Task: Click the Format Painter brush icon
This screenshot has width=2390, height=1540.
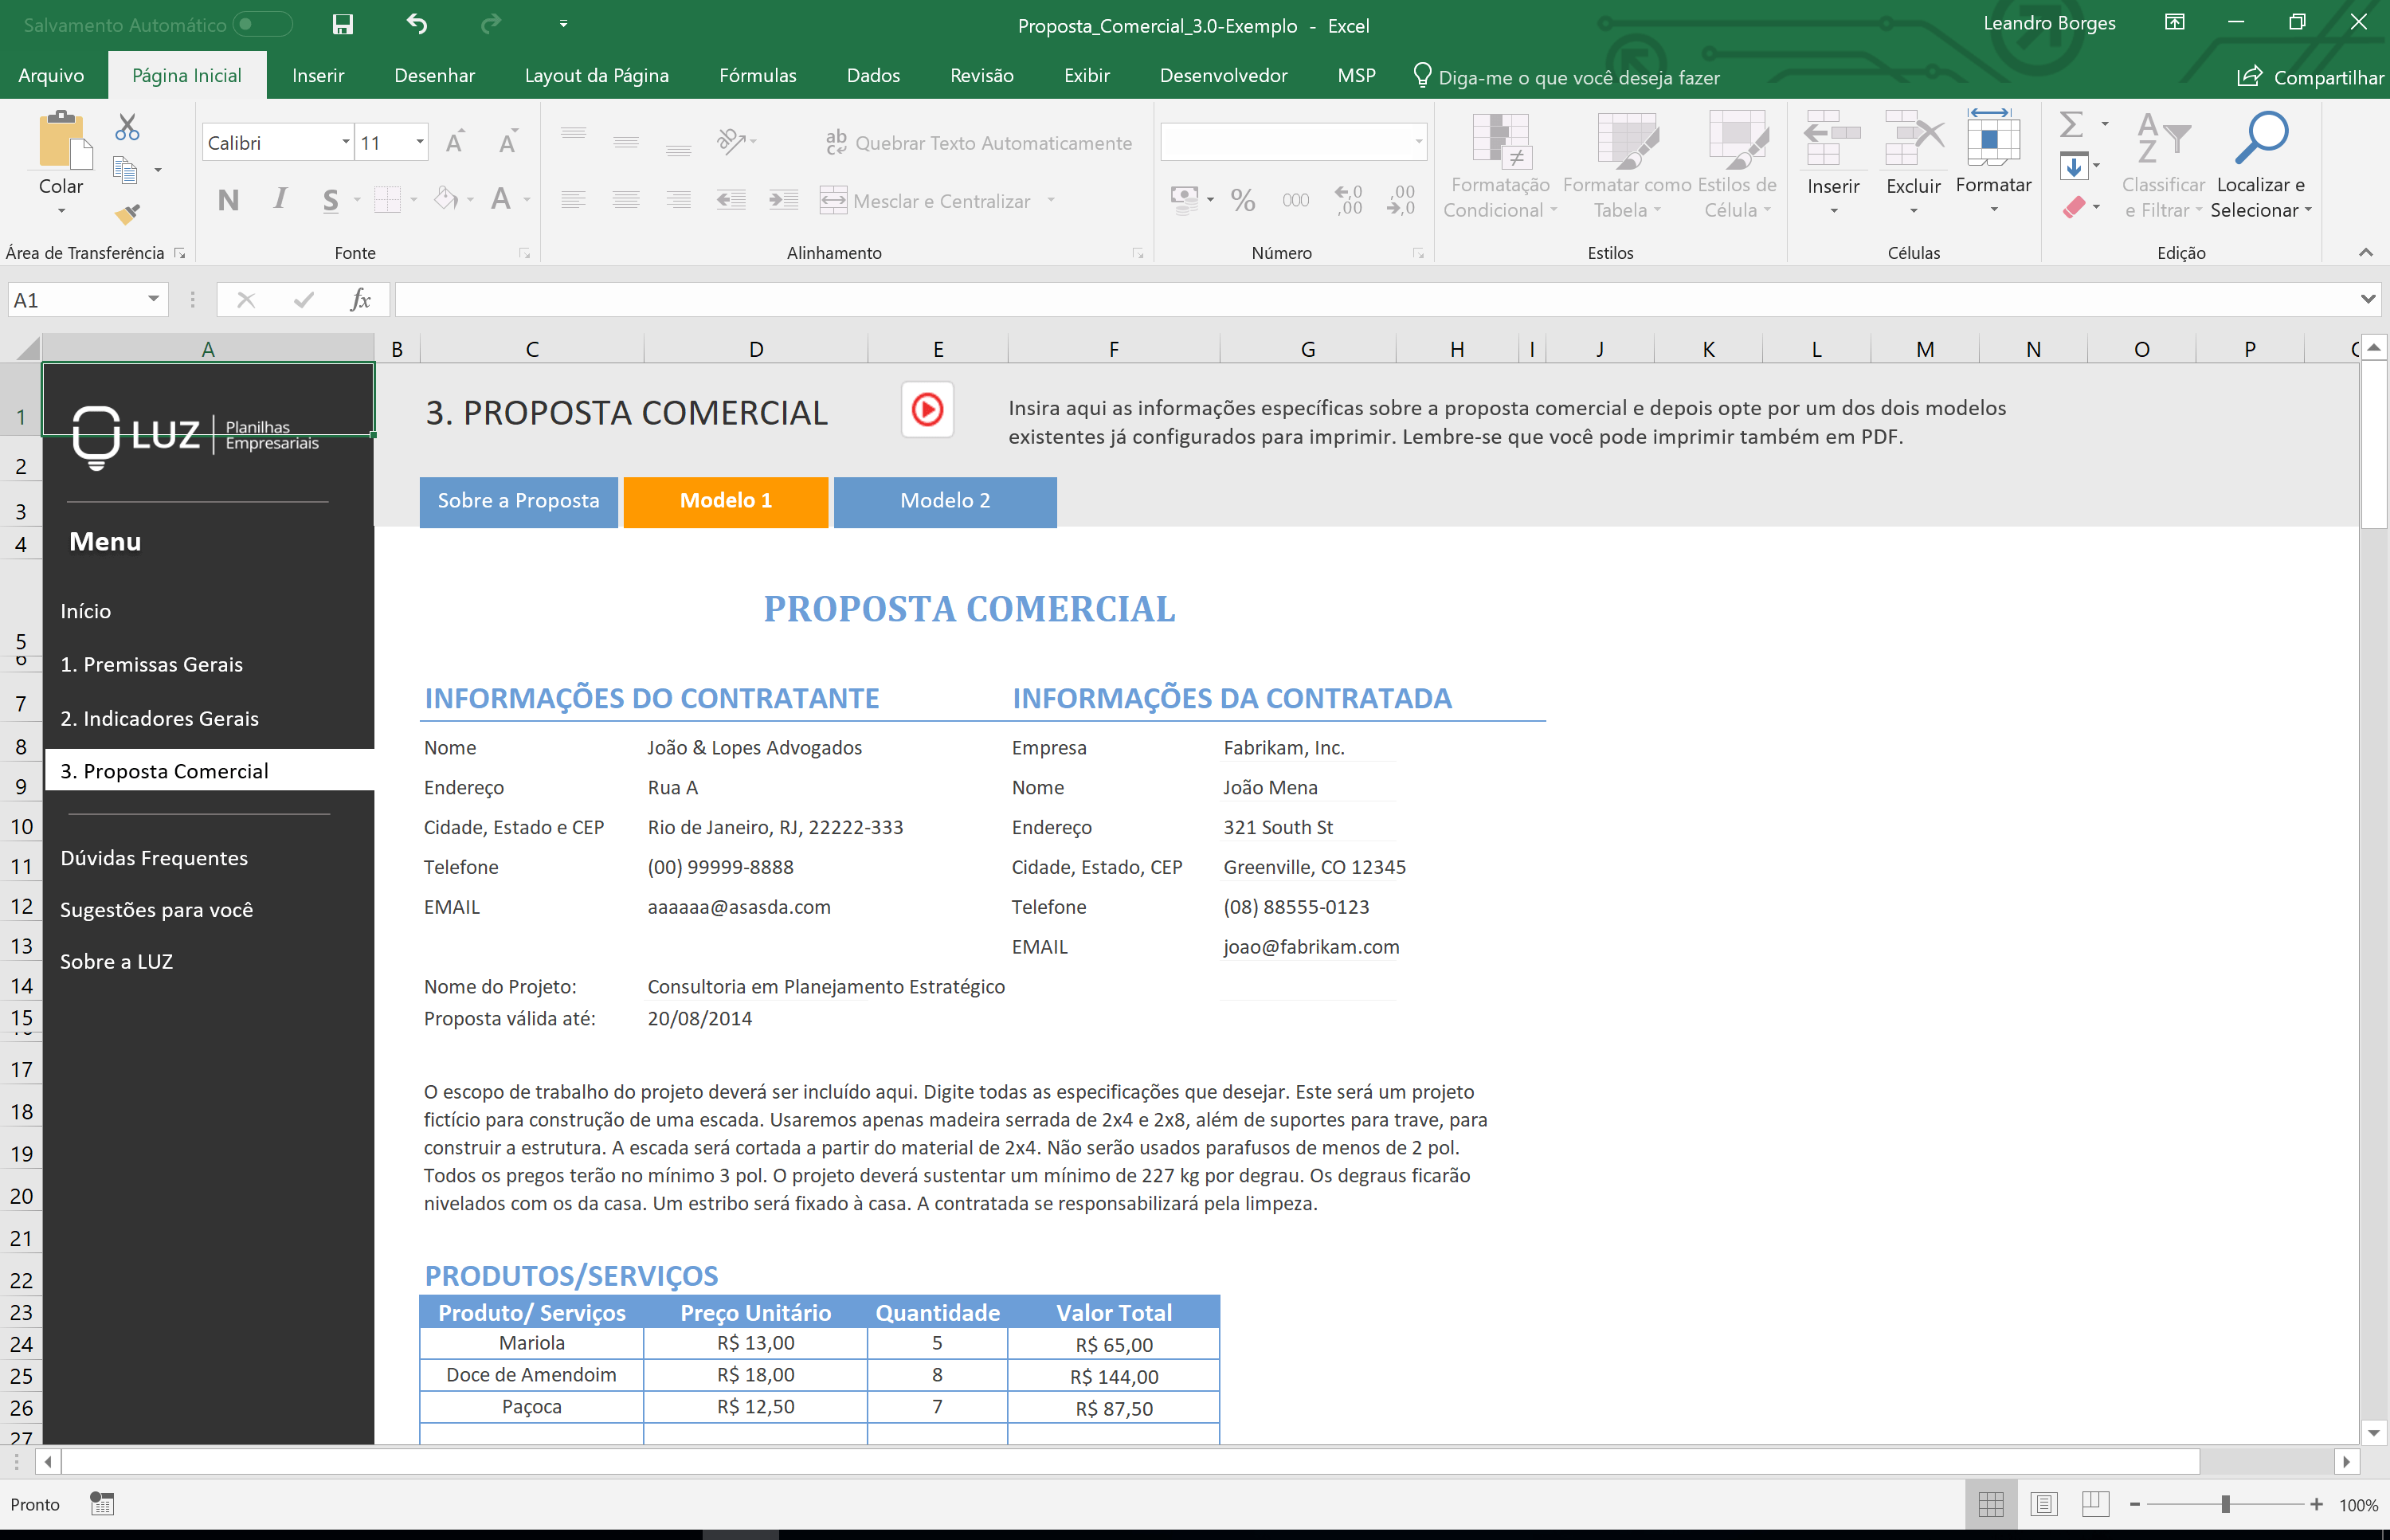Action: [127, 213]
